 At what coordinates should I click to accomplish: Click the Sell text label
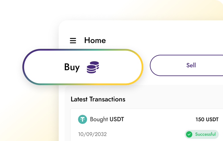(x=191, y=65)
